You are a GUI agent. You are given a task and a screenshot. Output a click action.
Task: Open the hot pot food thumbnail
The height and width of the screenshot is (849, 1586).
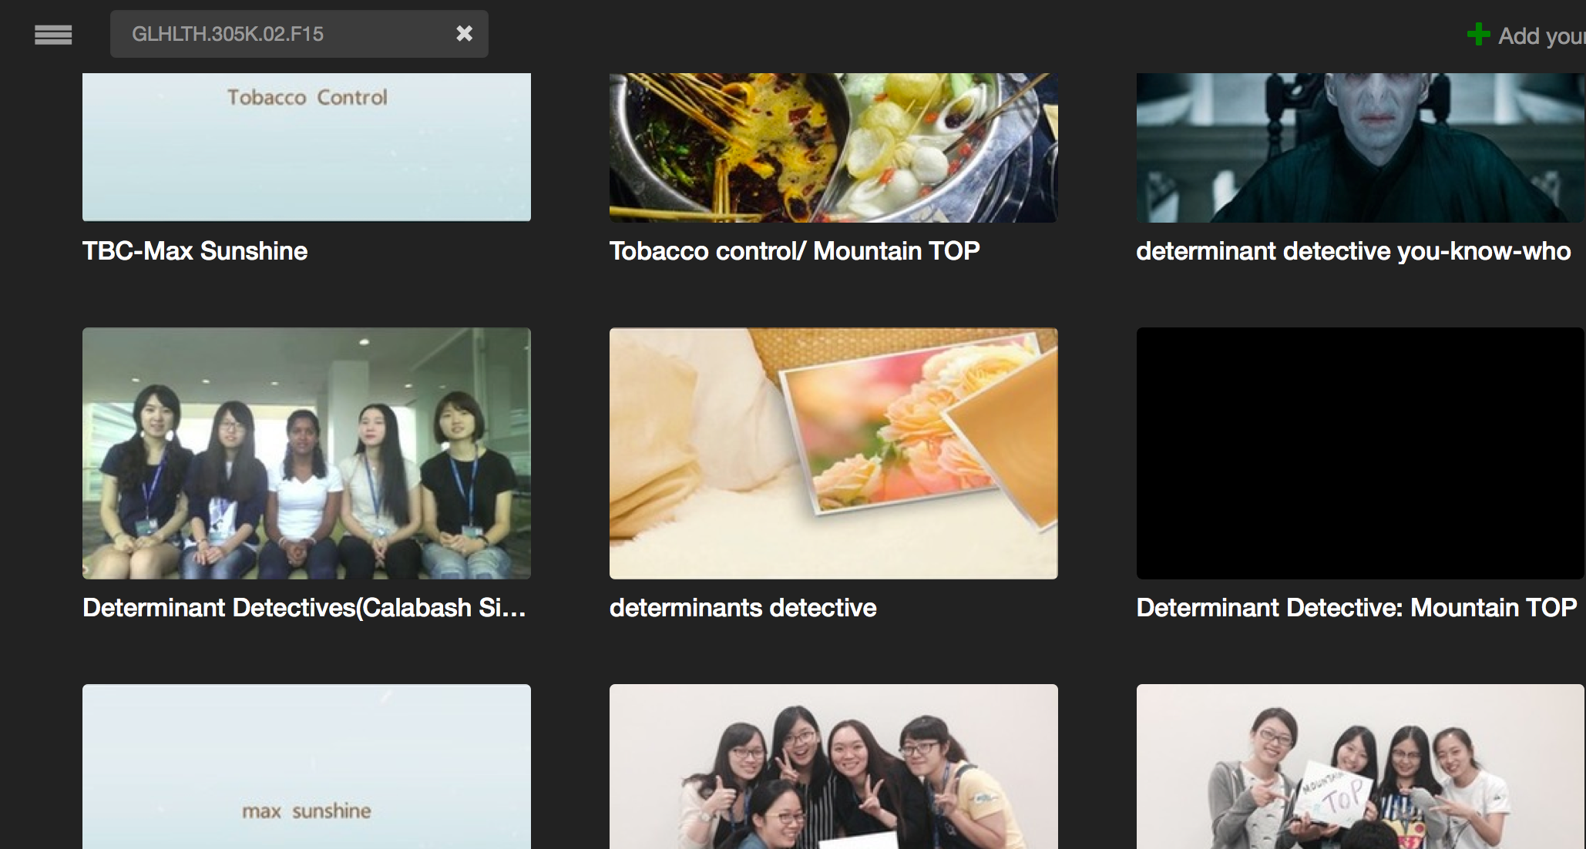[x=833, y=147]
